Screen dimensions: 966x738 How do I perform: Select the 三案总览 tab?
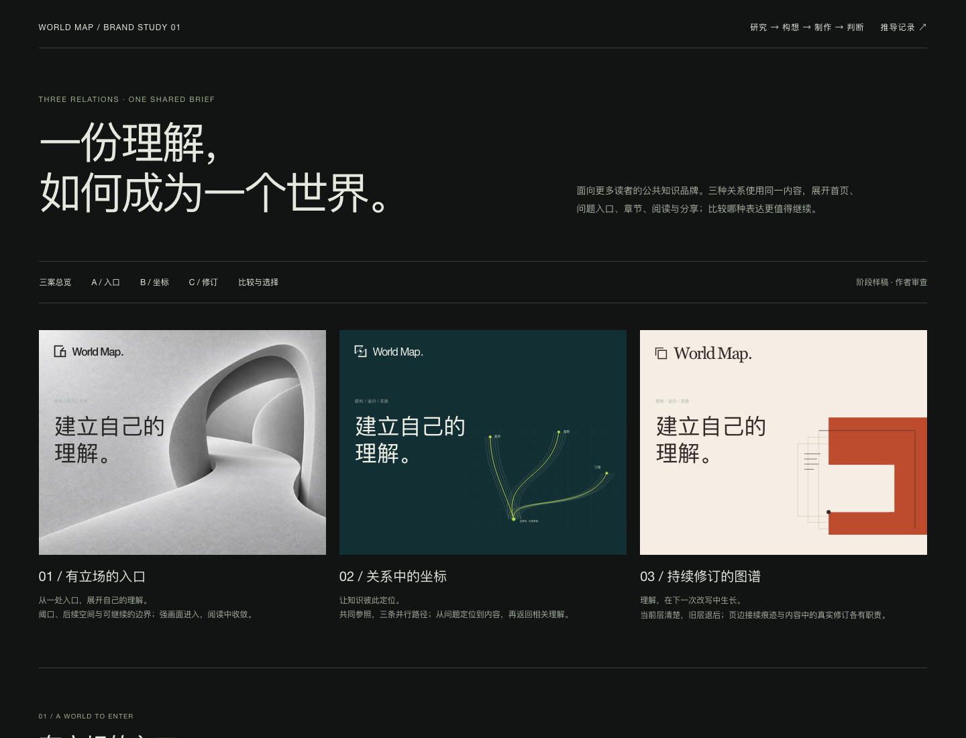(55, 282)
